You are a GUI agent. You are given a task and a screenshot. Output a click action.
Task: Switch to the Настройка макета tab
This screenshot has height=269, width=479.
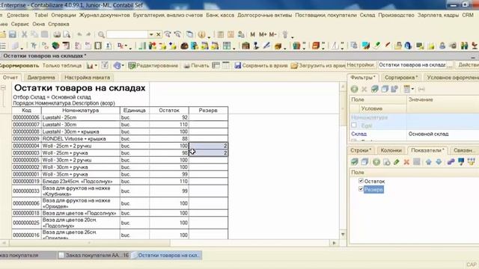(x=87, y=78)
